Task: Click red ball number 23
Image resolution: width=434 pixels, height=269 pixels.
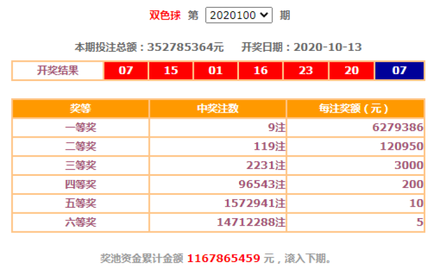Action: click(306, 71)
